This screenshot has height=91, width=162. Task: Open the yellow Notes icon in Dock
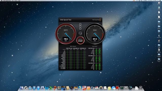(x=109, y=88)
